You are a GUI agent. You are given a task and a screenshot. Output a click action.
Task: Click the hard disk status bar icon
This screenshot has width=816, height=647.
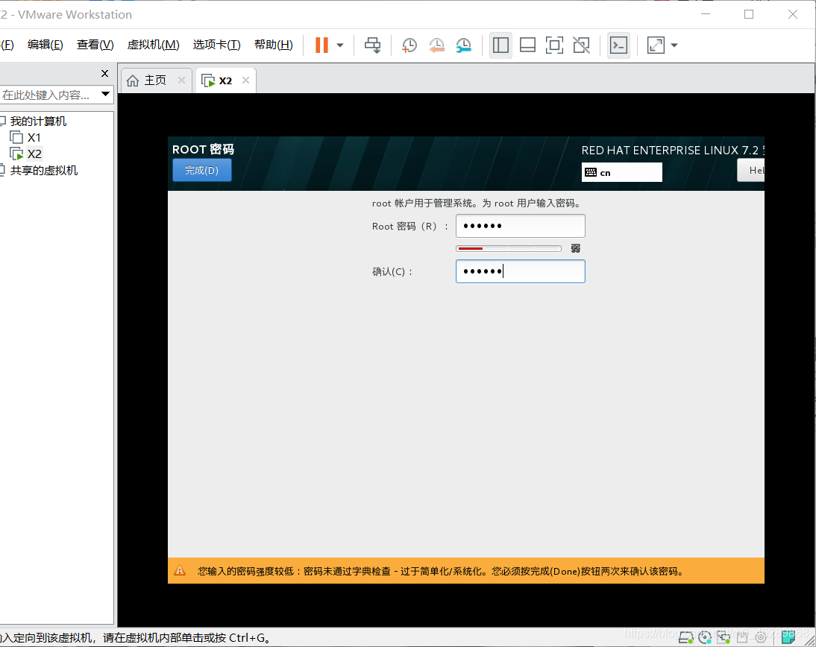(x=686, y=637)
